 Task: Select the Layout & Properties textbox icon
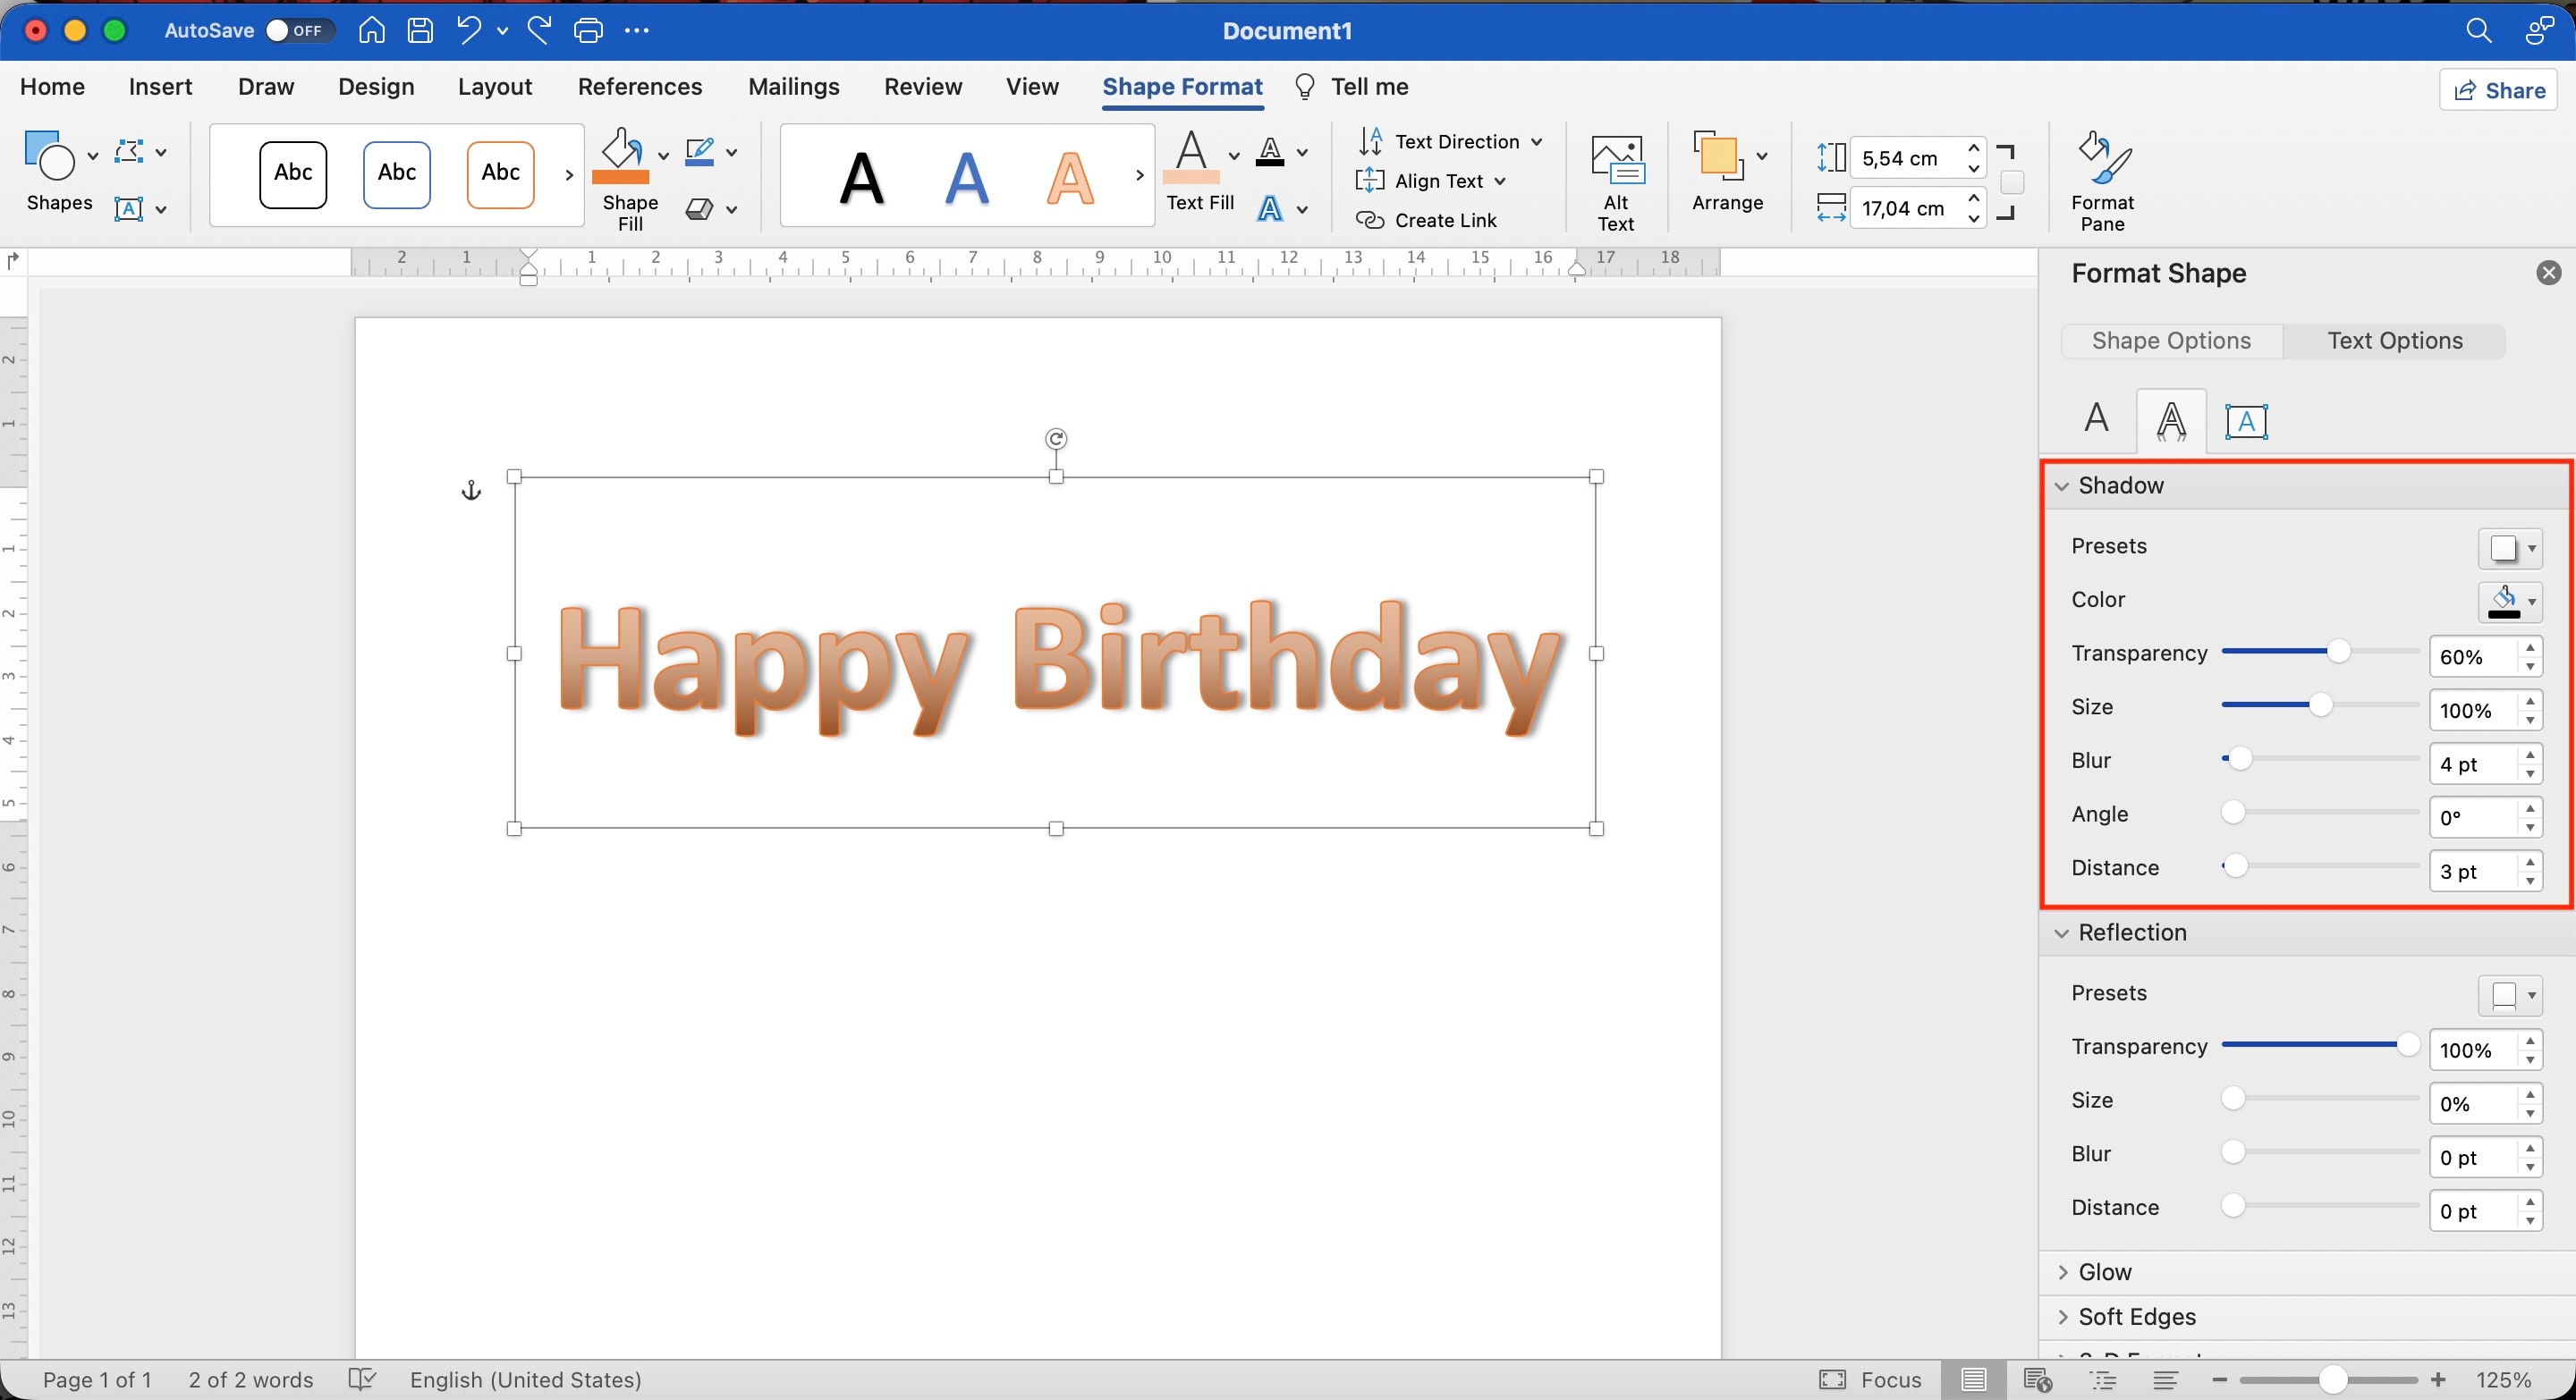tap(2246, 422)
